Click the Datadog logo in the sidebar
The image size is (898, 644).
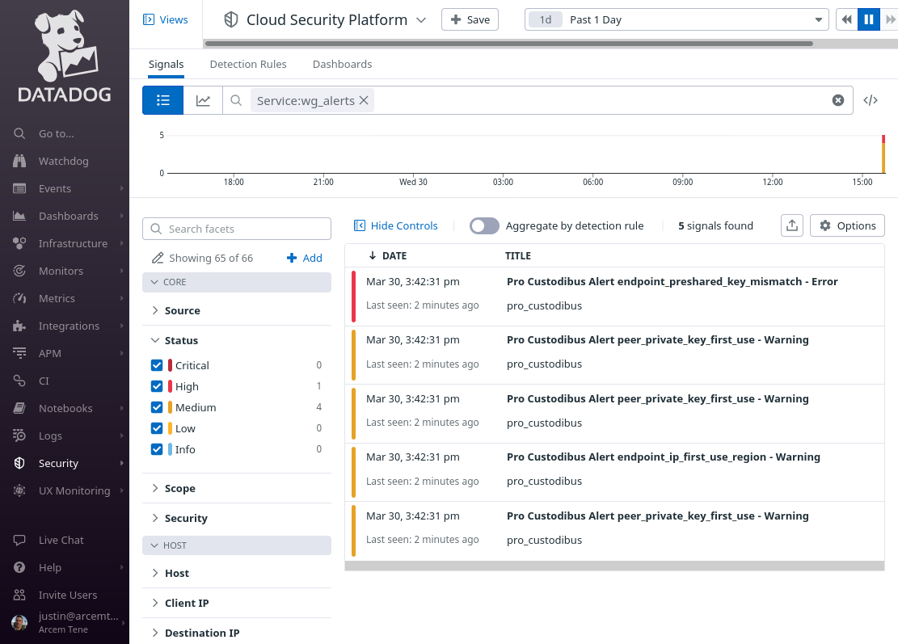[x=65, y=56]
